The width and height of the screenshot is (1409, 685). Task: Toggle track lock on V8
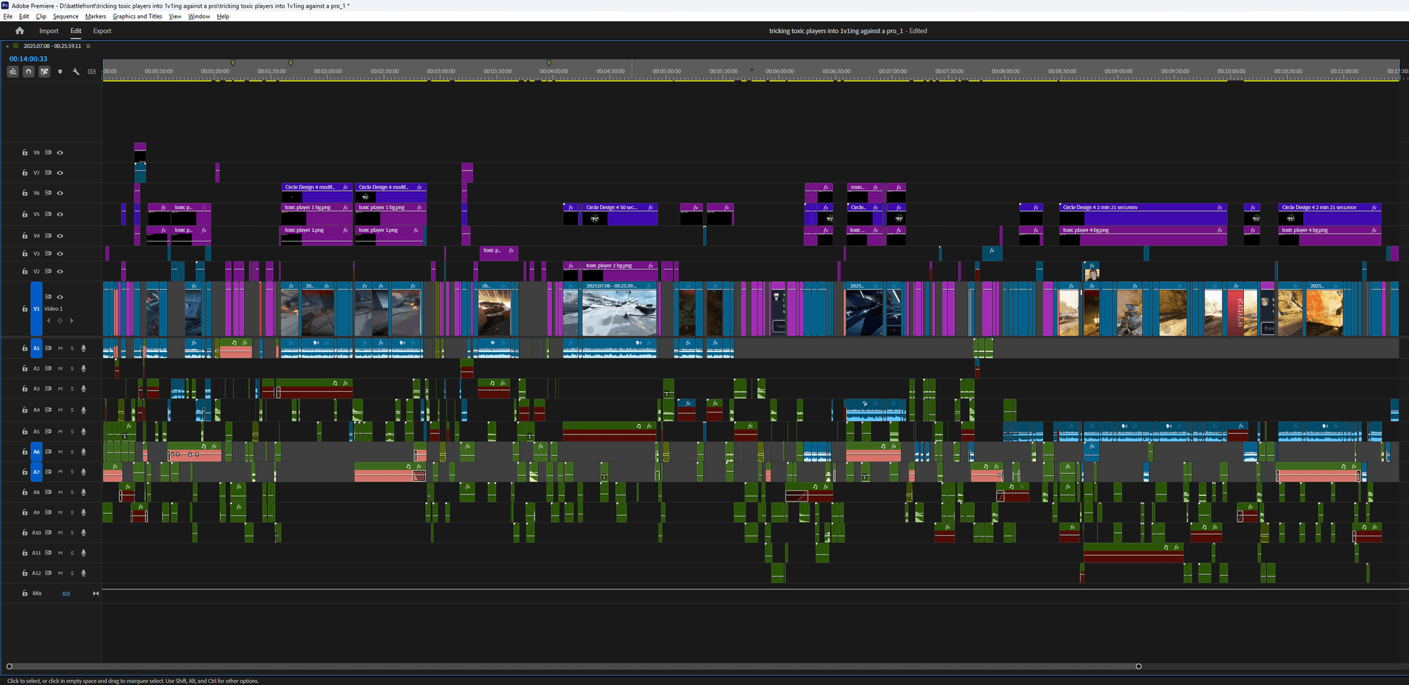click(x=25, y=153)
